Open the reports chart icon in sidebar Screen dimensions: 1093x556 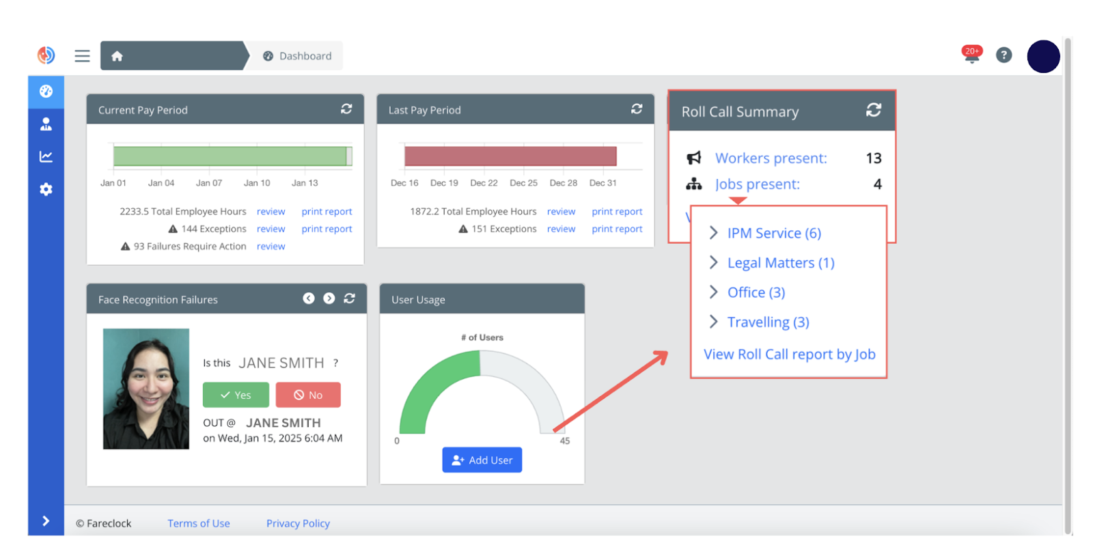click(46, 156)
